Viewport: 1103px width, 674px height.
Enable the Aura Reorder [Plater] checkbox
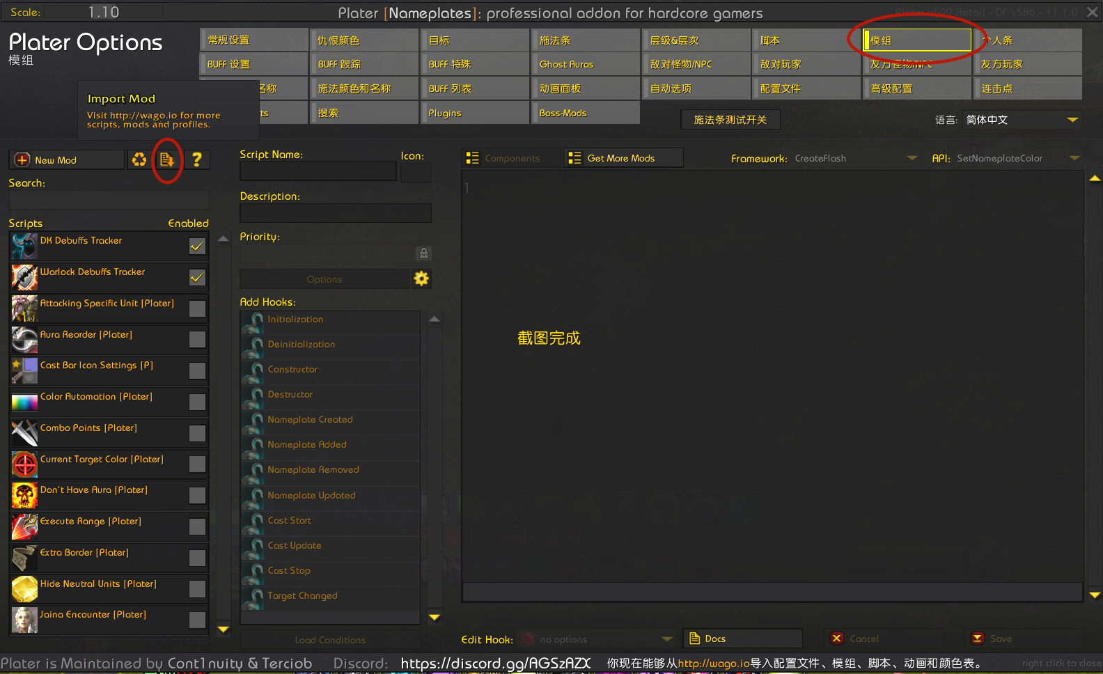[x=198, y=340]
